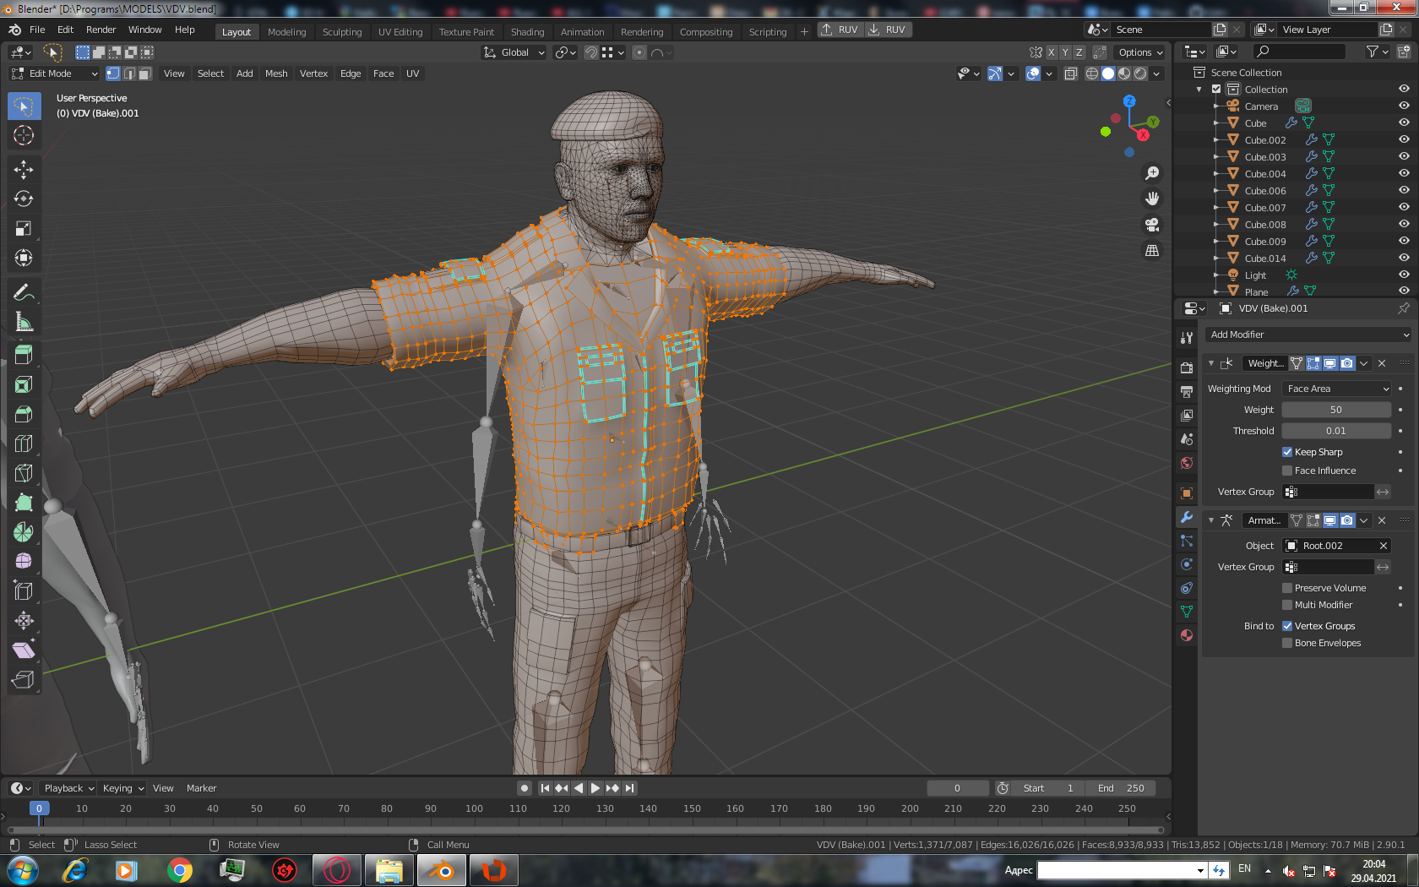Open the Keying dropdown in timeline
This screenshot has width=1419, height=887.
pos(123,788)
